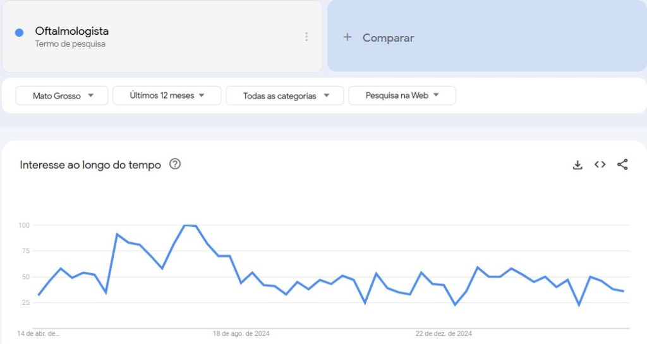Click the Termo de pesquisa subtitle
647x344 pixels.
tap(70, 44)
